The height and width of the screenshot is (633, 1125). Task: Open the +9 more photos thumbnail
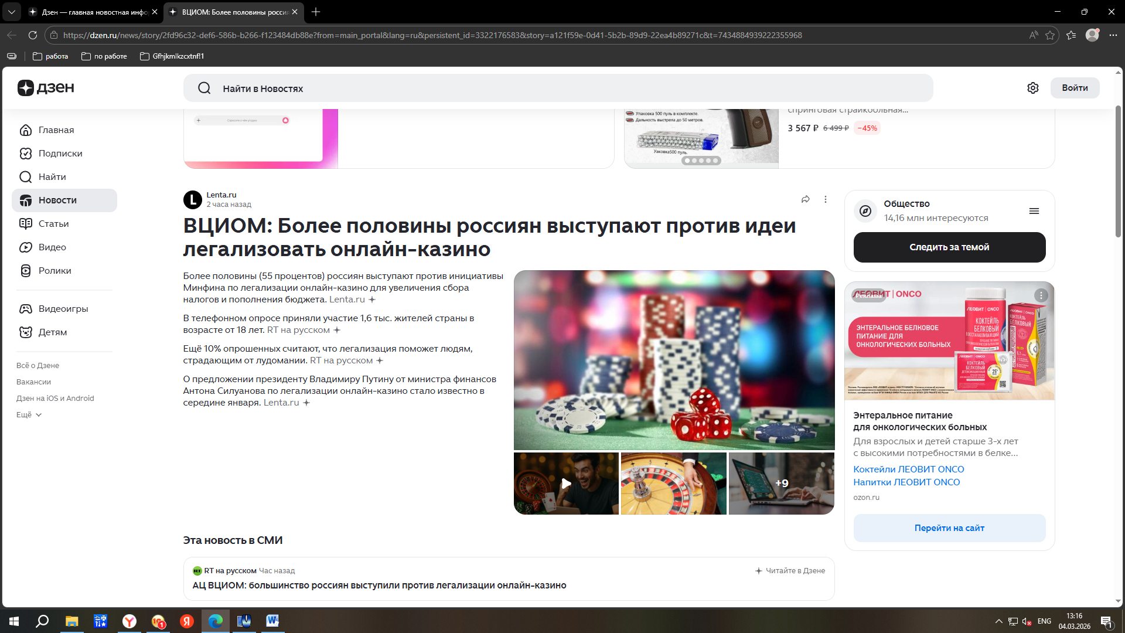[x=782, y=484]
